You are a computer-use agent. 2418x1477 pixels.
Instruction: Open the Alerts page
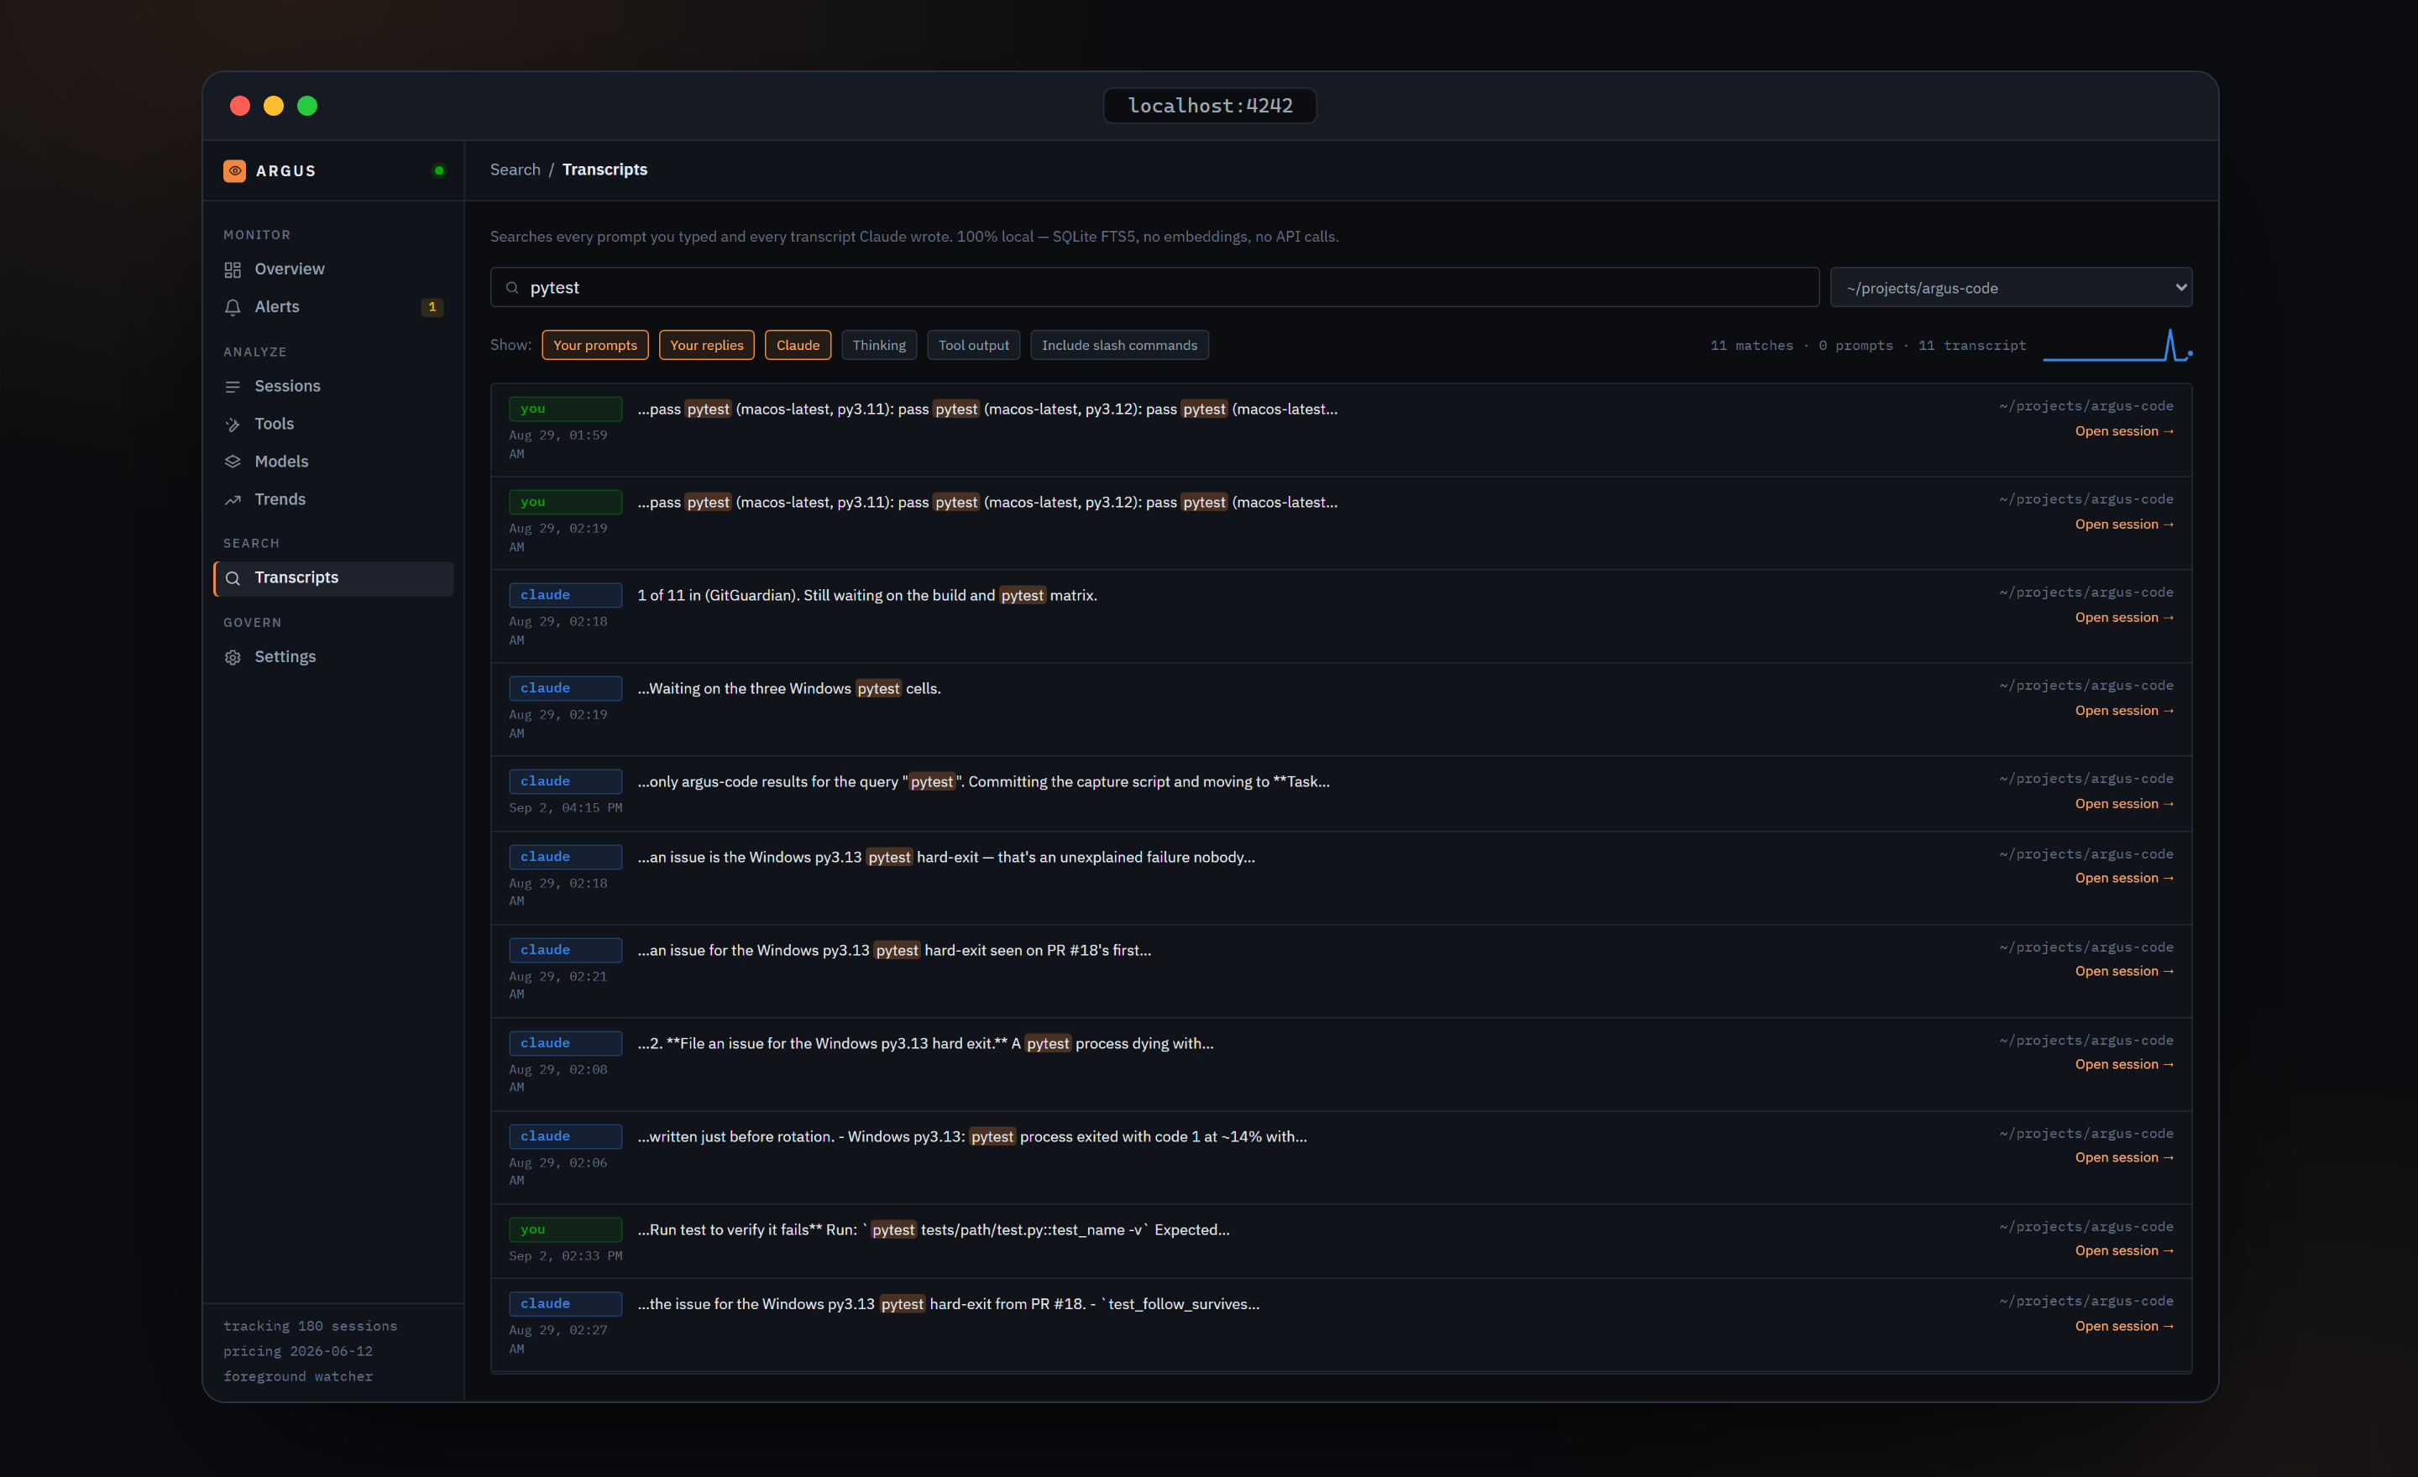click(x=332, y=307)
